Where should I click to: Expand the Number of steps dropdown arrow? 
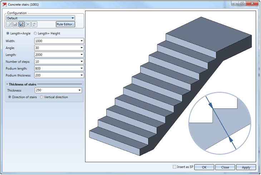82,61
